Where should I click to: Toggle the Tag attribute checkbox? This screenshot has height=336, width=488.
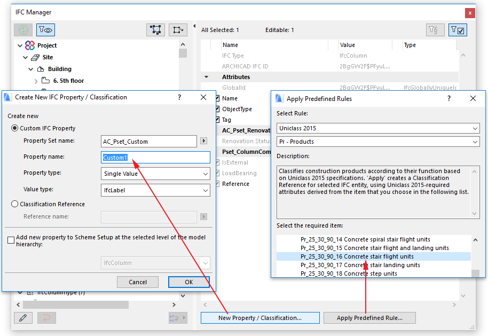pos(217,120)
